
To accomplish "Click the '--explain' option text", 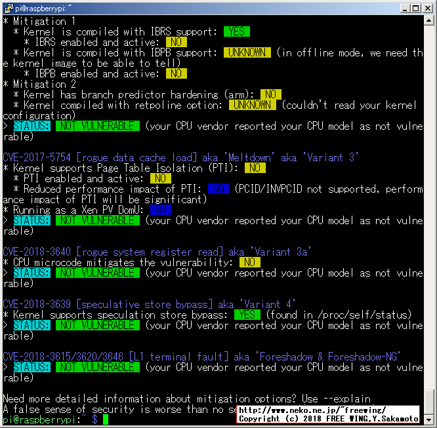I will [x=346, y=399].
